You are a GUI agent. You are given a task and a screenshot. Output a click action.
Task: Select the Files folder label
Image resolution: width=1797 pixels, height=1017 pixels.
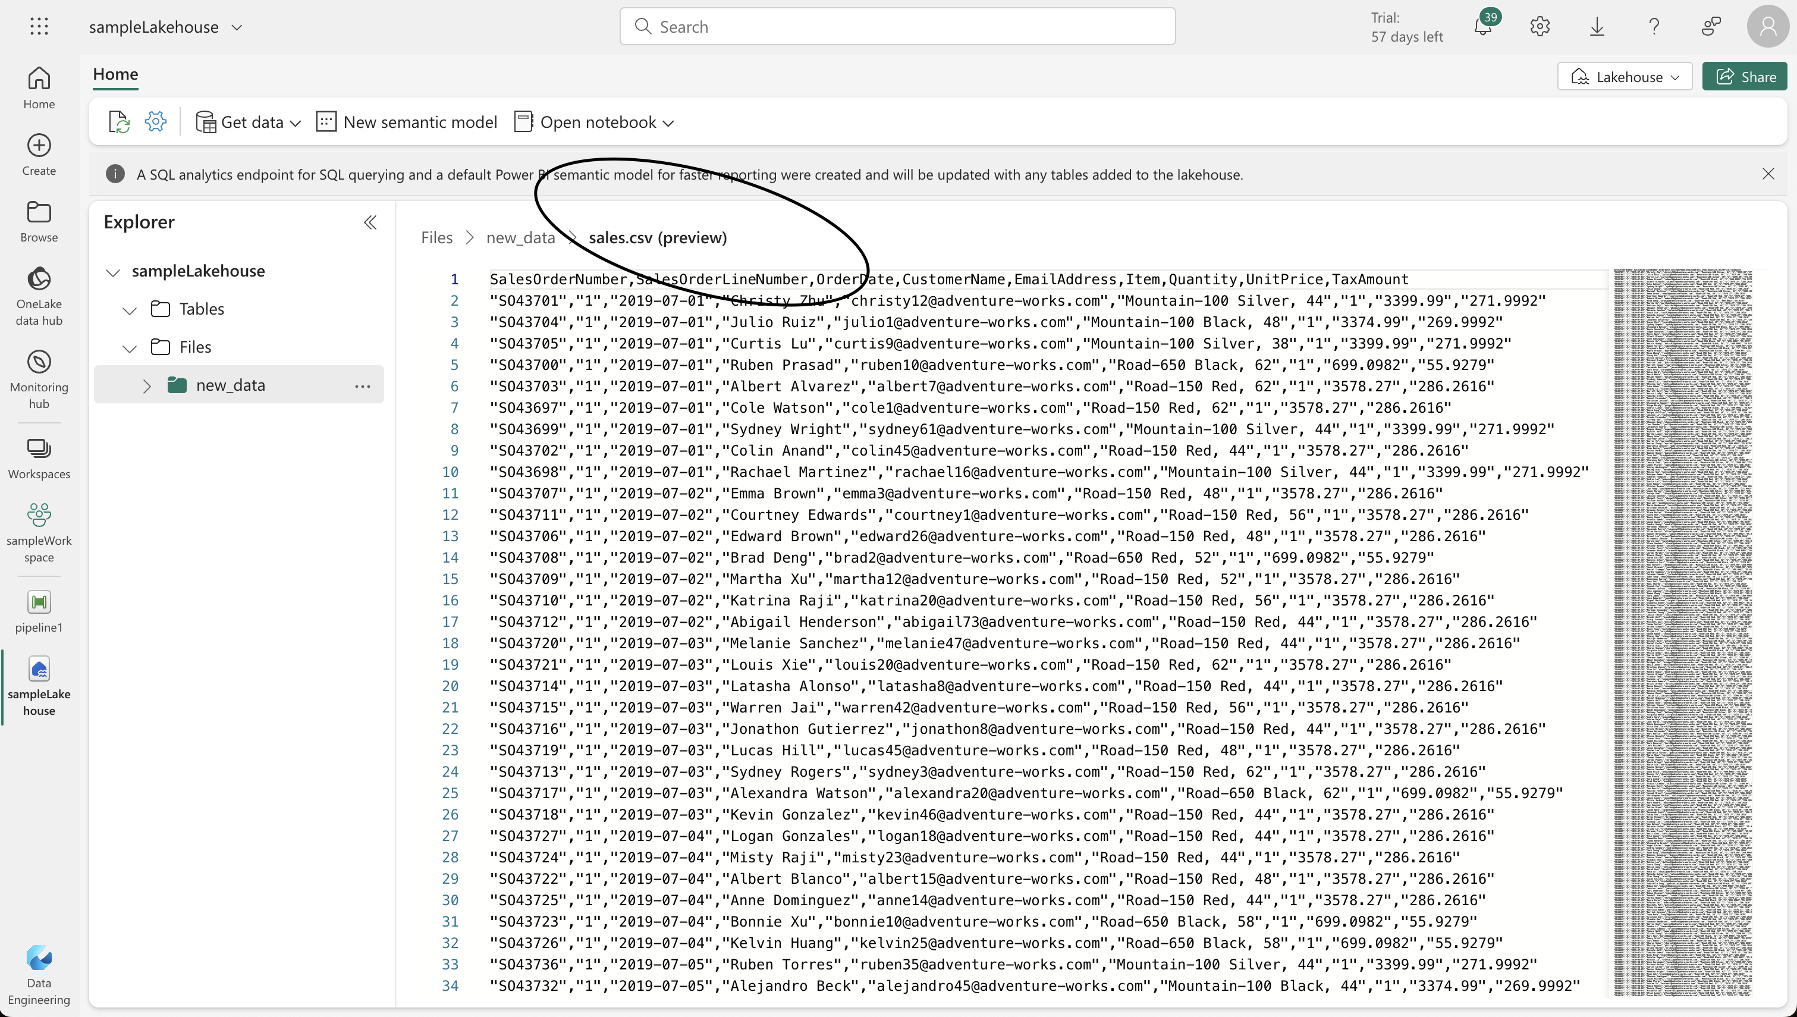click(196, 347)
